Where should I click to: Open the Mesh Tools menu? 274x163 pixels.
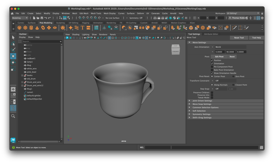tap(96, 13)
